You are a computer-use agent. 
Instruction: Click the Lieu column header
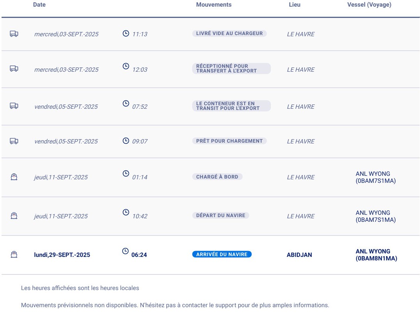click(x=295, y=5)
